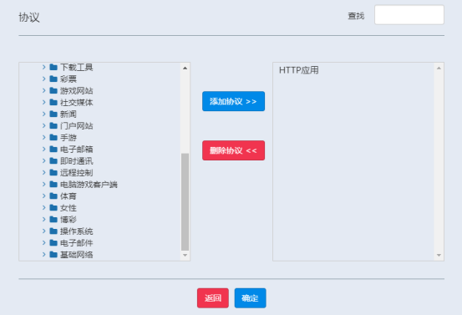The image size is (462, 315).
Task: Click the folder icon next to 彩票
Action: coord(53,79)
